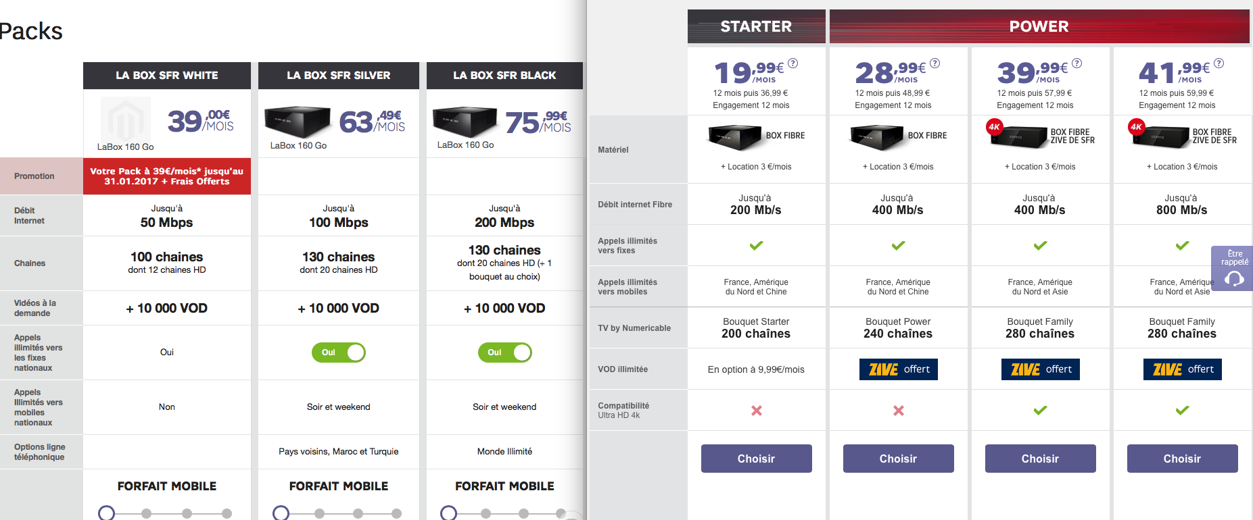
Task: Move the Box SFR White mobile slider to second stop
Action: (147, 513)
